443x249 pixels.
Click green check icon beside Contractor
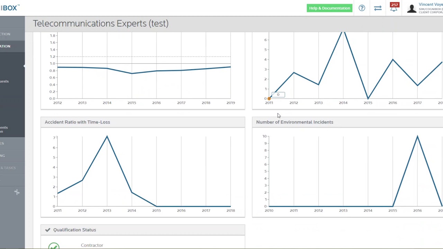tap(54, 246)
